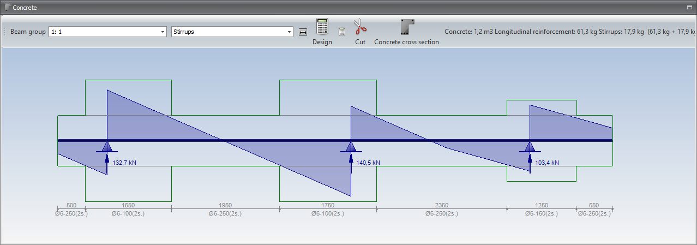The image size is (697, 245).
Task: Click the 1550 segment dimension
Action: [x=129, y=206]
